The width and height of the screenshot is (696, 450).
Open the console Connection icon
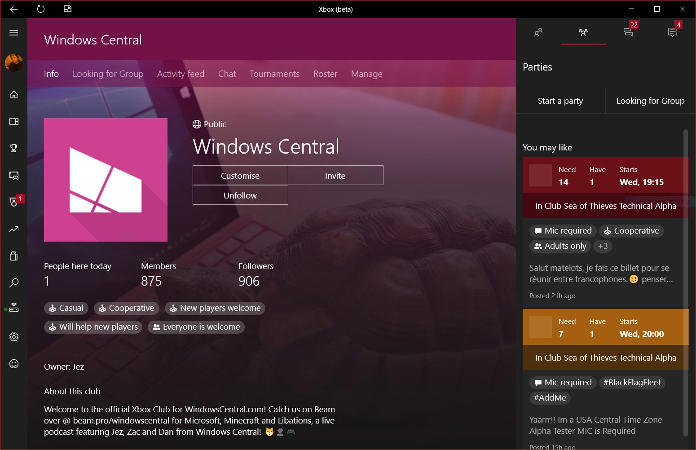14,309
